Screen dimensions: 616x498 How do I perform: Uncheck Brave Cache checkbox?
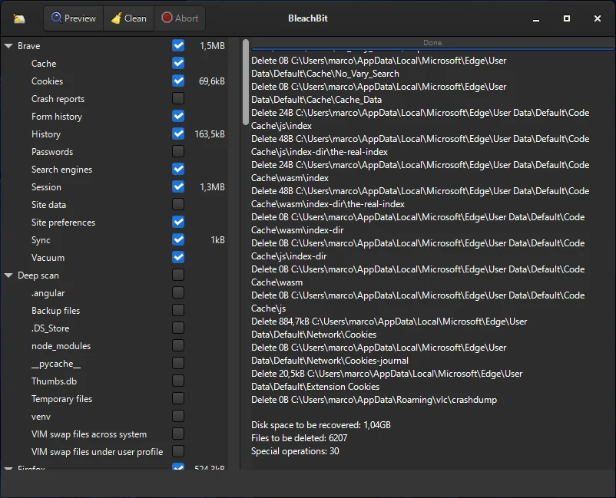coord(178,63)
